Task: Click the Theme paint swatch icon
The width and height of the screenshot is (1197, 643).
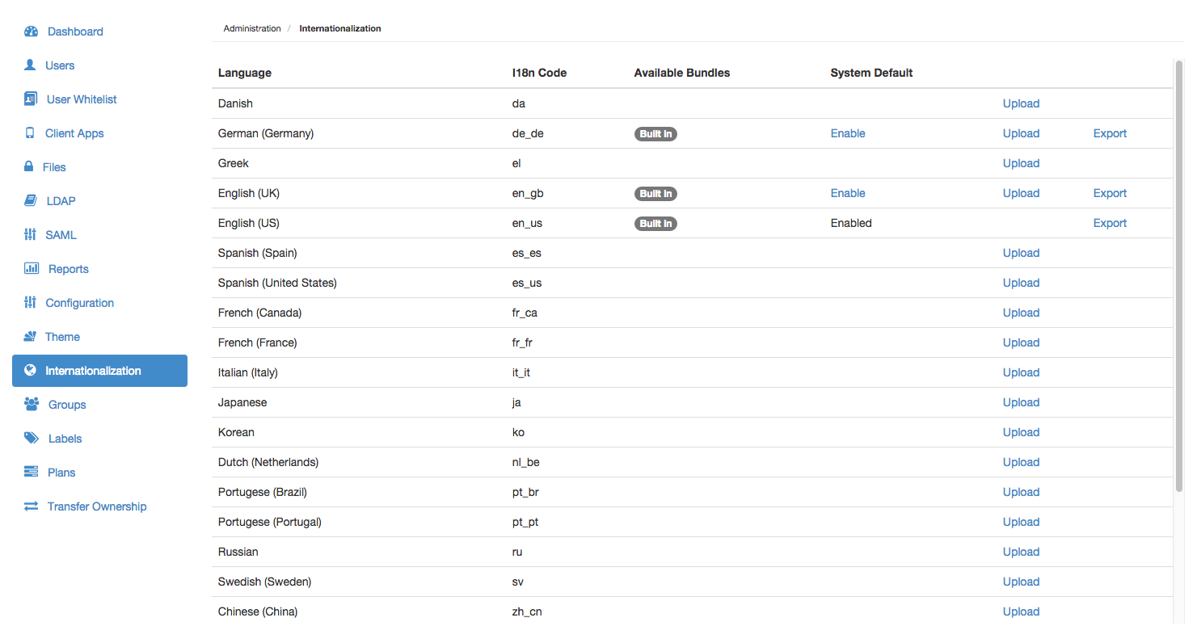Action: [31, 337]
